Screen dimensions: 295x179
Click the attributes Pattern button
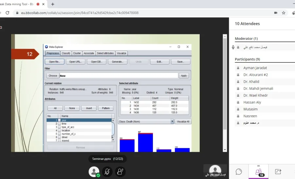click(x=105, y=108)
